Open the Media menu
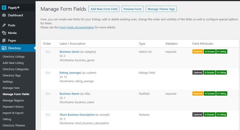Image resolution: width=240 pixels, height=130 pixels. [17, 33]
